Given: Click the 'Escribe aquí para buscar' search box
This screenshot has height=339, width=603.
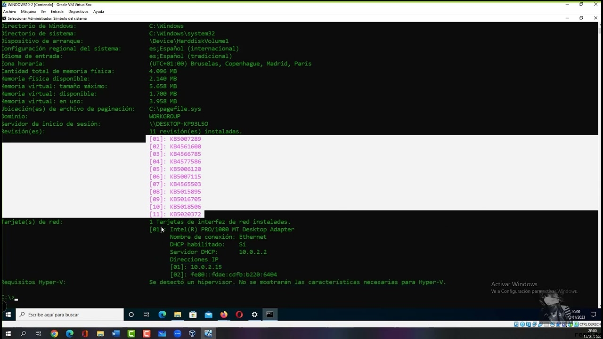Looking at the screenshot, I should [71, 315].
